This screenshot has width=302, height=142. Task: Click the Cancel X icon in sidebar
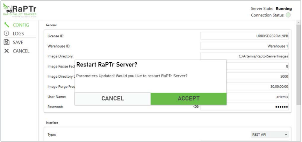click(7, 51)
